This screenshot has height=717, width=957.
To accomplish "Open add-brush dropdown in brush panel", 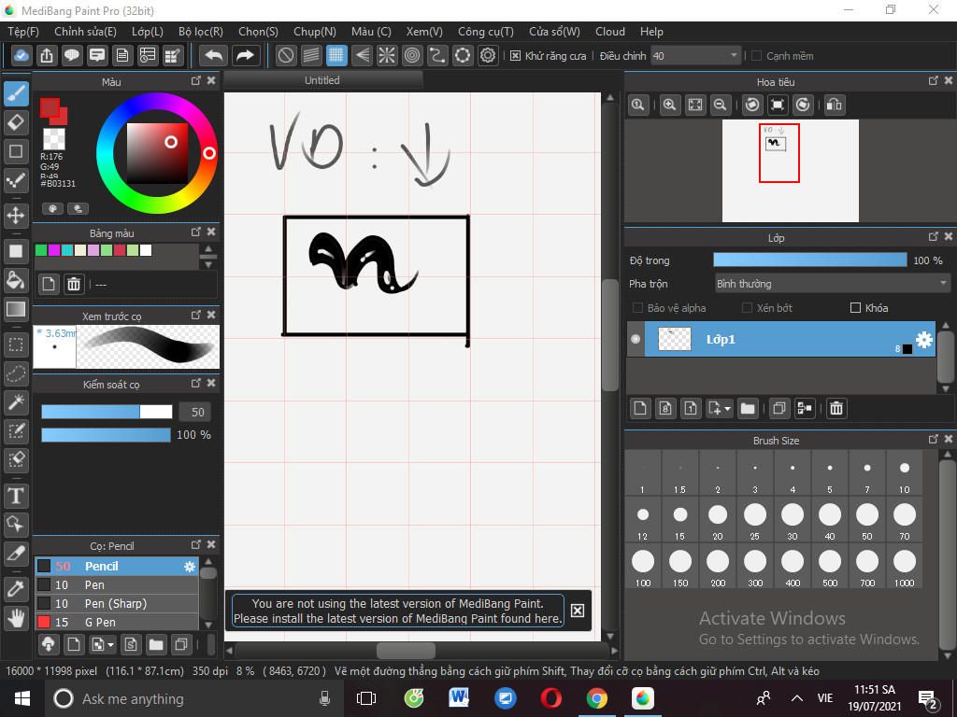I will (110, 644).
